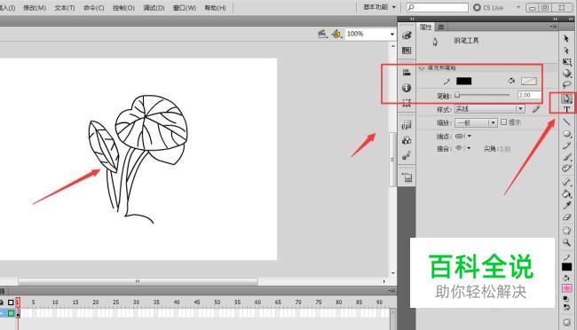Open the Components panel icon
Image resolution: width=577 pixels, height=330 pixels.
[407, 140]
